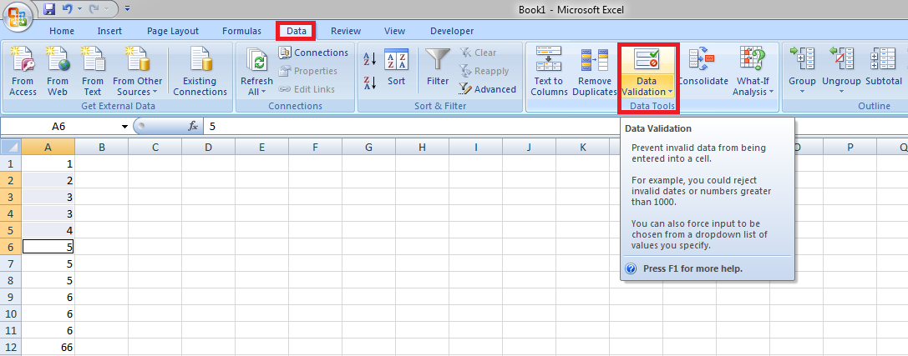
Task: Open What-If Analysis dropdown
Action: pyautogui.click(x=753, y=72)
